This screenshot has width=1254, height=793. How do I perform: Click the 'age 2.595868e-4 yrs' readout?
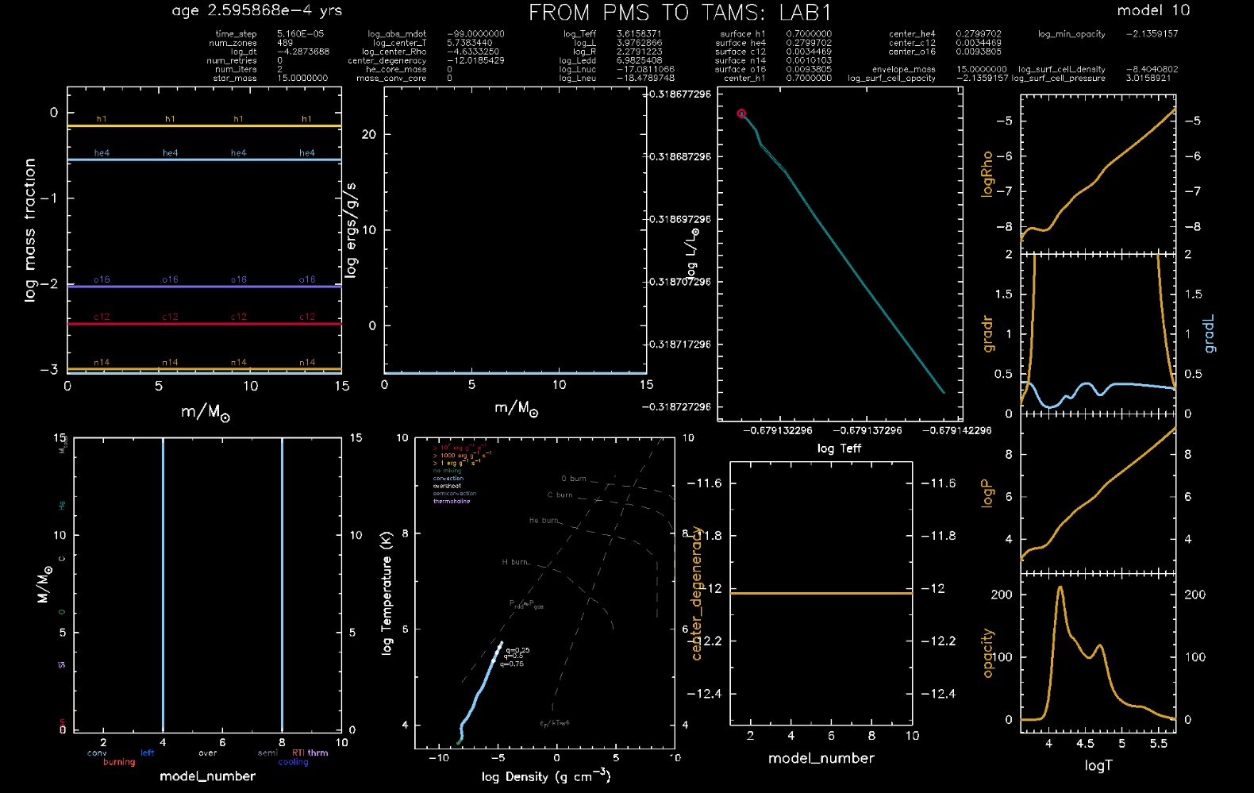coord(257,11)
